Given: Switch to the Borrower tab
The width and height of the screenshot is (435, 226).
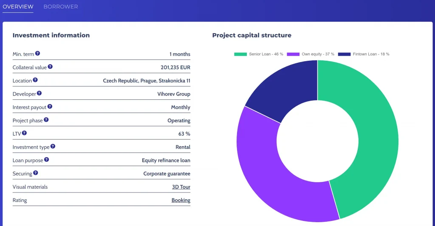Looking at the screenshot, I should point(61,7).
